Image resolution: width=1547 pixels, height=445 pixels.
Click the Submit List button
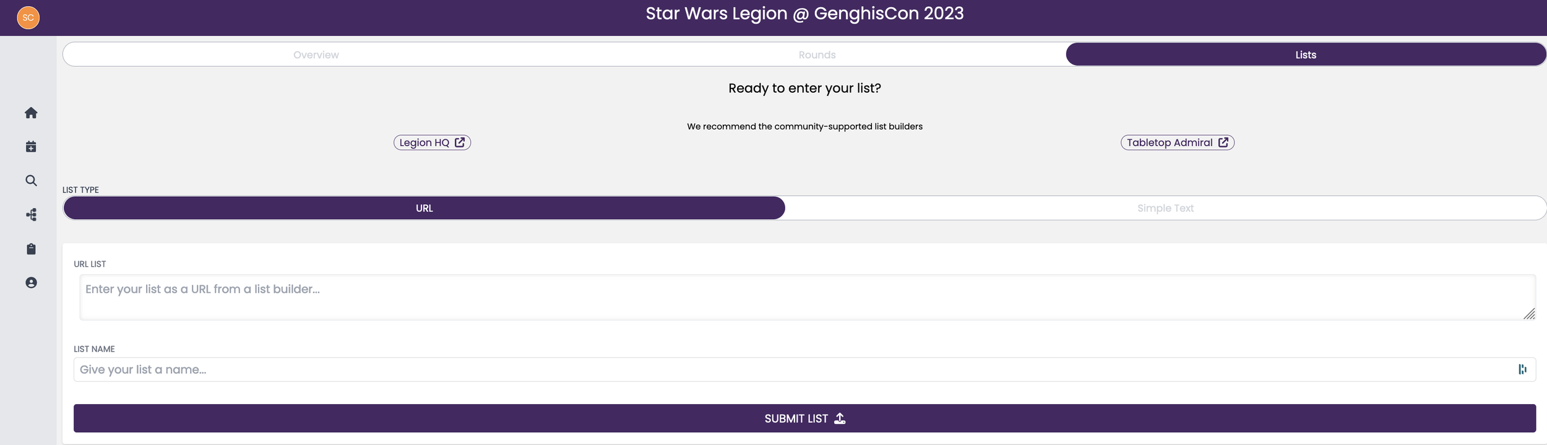pyautogui.click(x=804, y=418)
